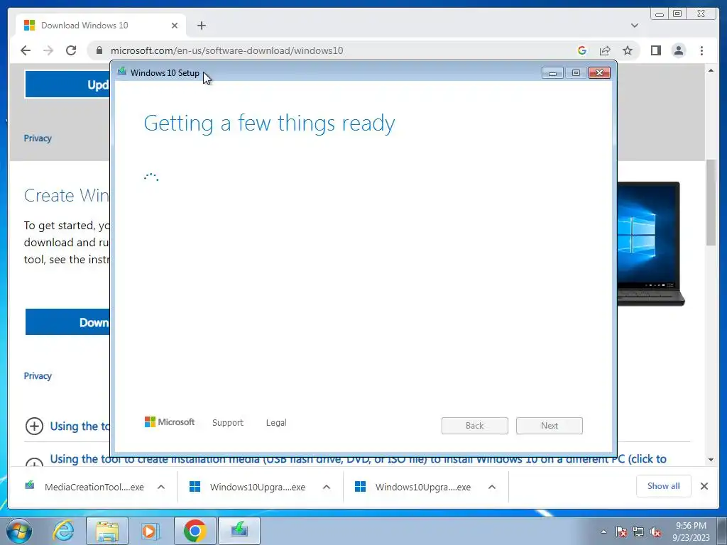
Task: Open the Support link in setup
Action: pos(228,423)
